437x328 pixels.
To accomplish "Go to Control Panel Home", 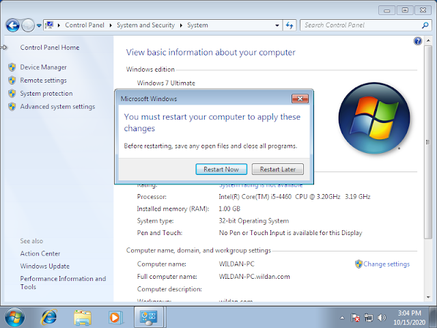I will pyautogui.click(x=50, y=47).
